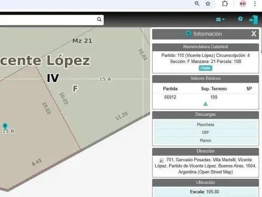
Task: Click in the map search input field
Action: pyautogui.click(x=48, y=20)
